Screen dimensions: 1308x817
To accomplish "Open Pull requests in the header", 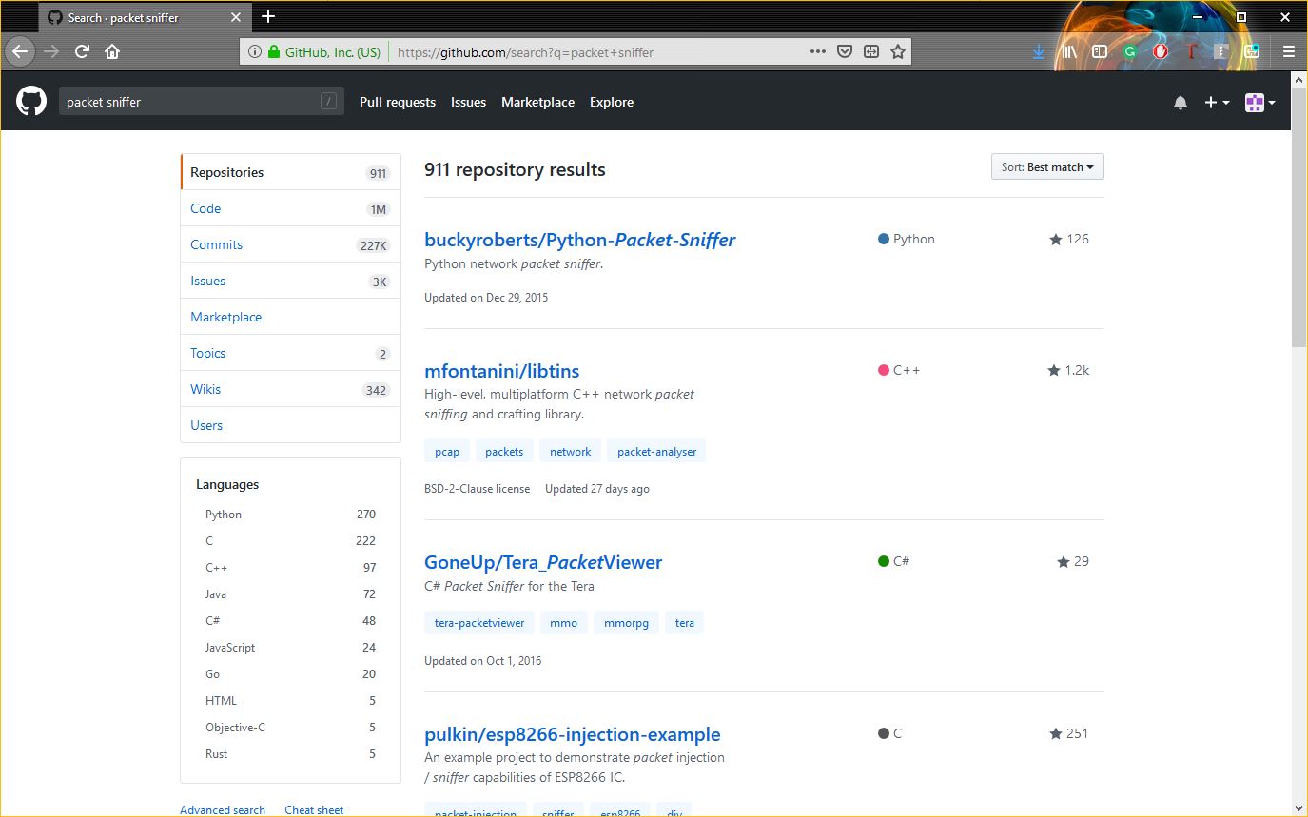I will [x=398, y=102].
